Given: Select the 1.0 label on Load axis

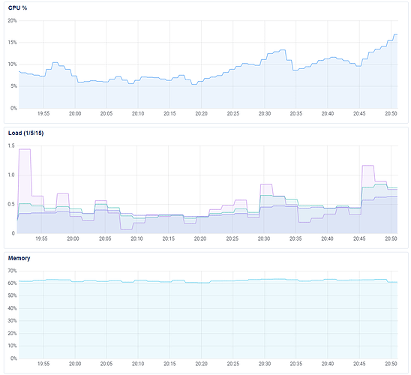Looking at the screenshot, I should click(x=11, y=175).
